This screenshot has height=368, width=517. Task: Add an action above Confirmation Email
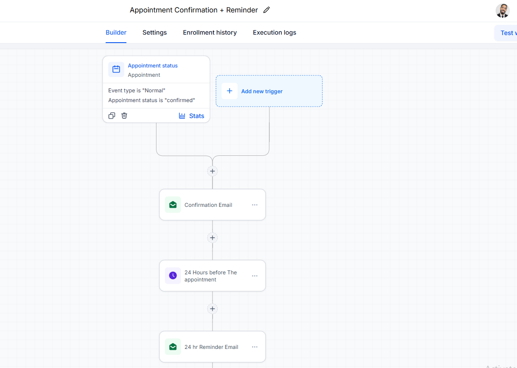tap(212, 171)
